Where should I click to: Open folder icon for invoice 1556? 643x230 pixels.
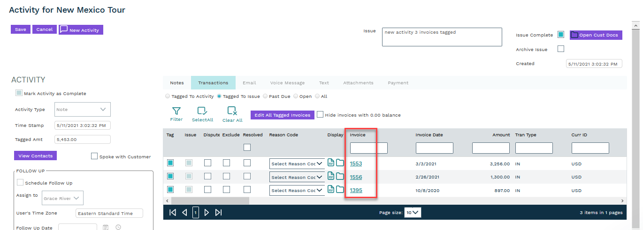tap(340, 176)
